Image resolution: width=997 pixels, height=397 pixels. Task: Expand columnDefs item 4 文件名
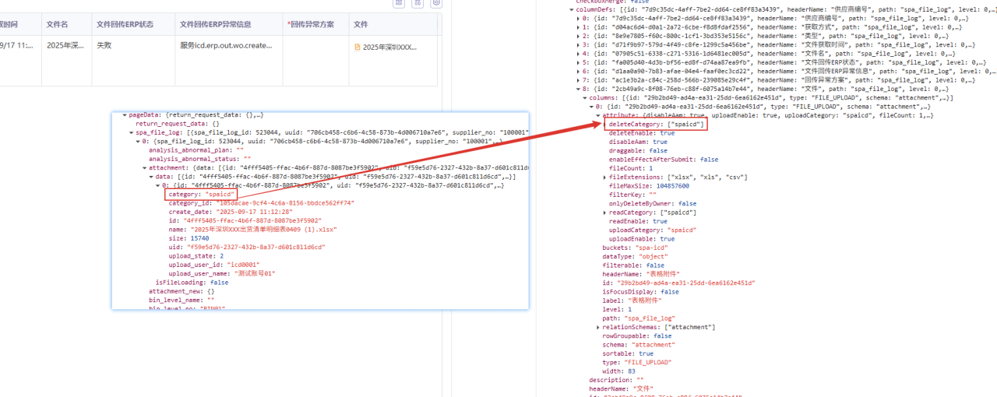578,54
